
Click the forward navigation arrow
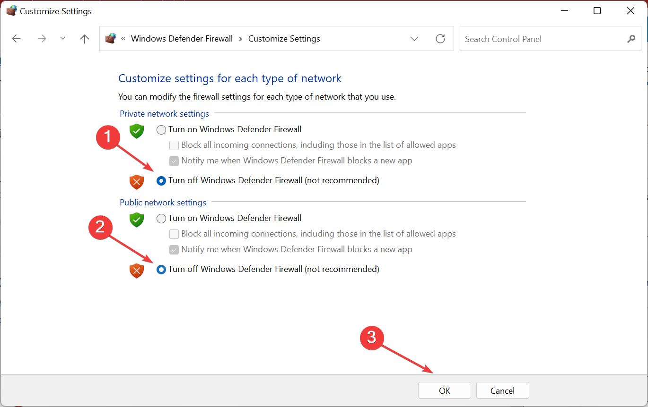click(x=42, y=39)
